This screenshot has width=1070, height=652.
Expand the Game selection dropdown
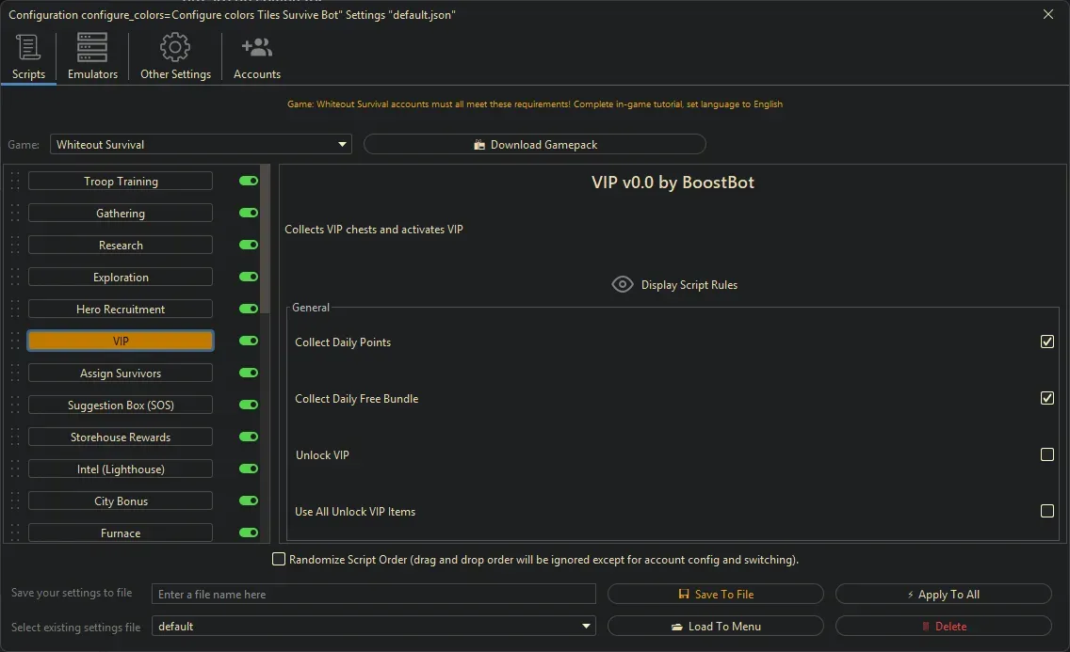[x=342, y=145]
